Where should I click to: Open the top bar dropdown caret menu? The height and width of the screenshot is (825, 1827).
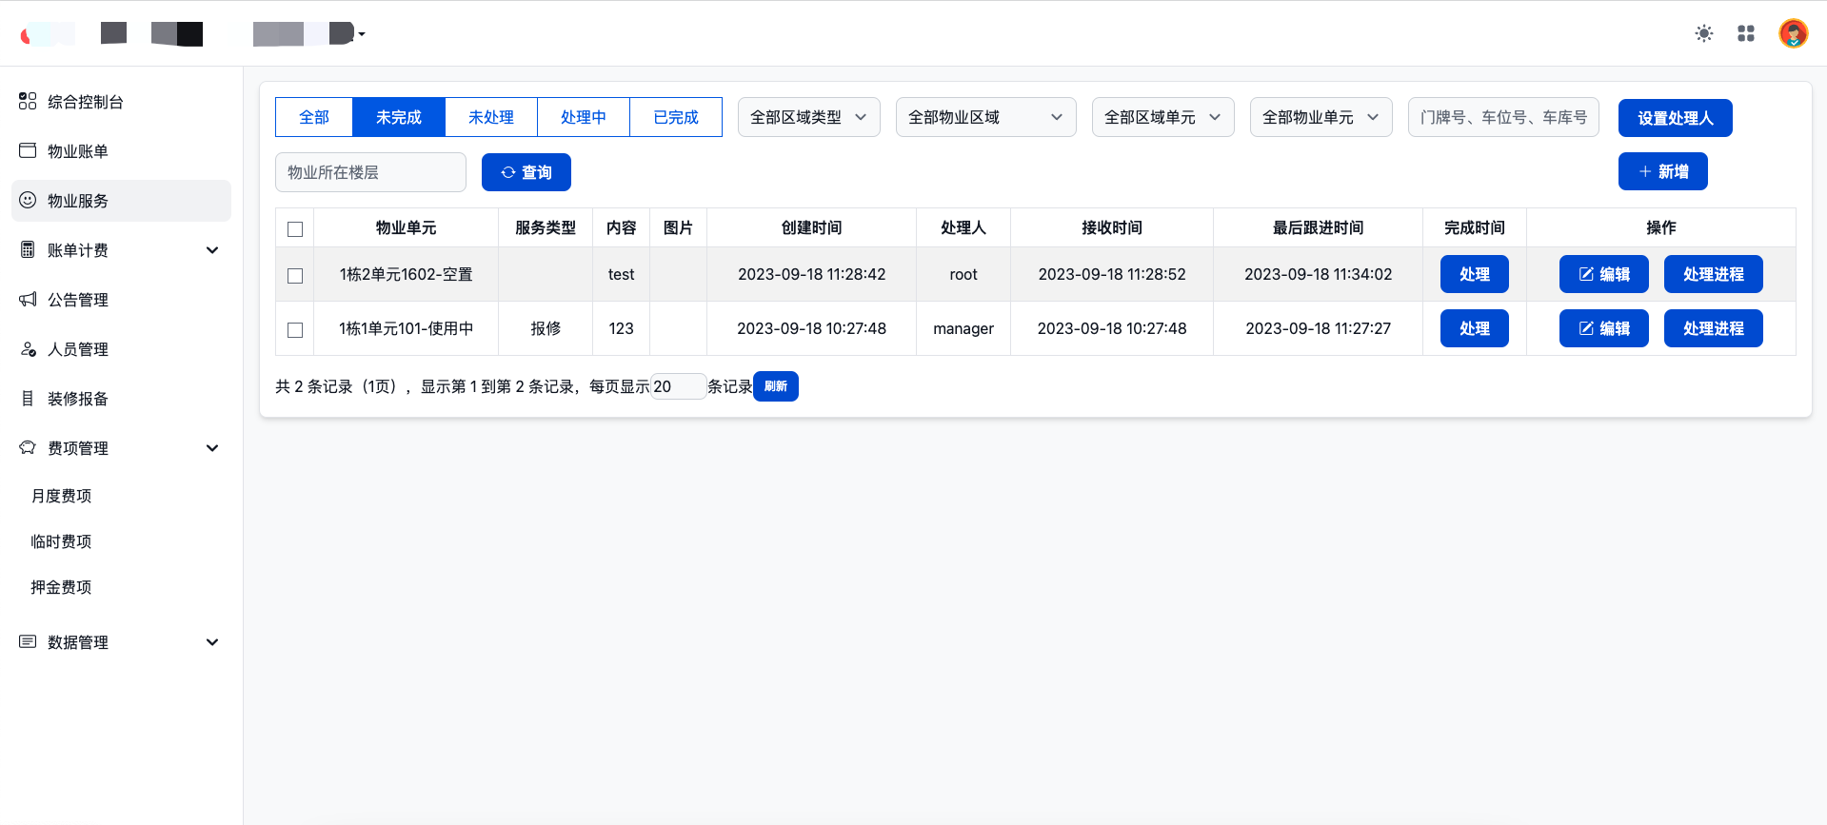(362, 34)
